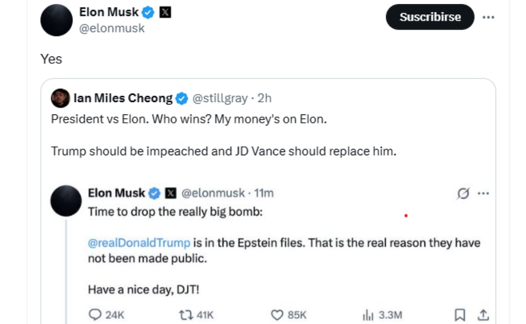Screen dimensions: 526x324
Task: Click the retweet icon showing 41K
Action: click(x=185, y=315)
